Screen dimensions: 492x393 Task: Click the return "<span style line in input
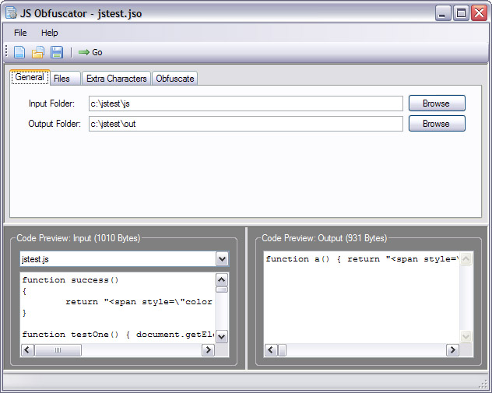pyautogui.click(x=139, y=302)
